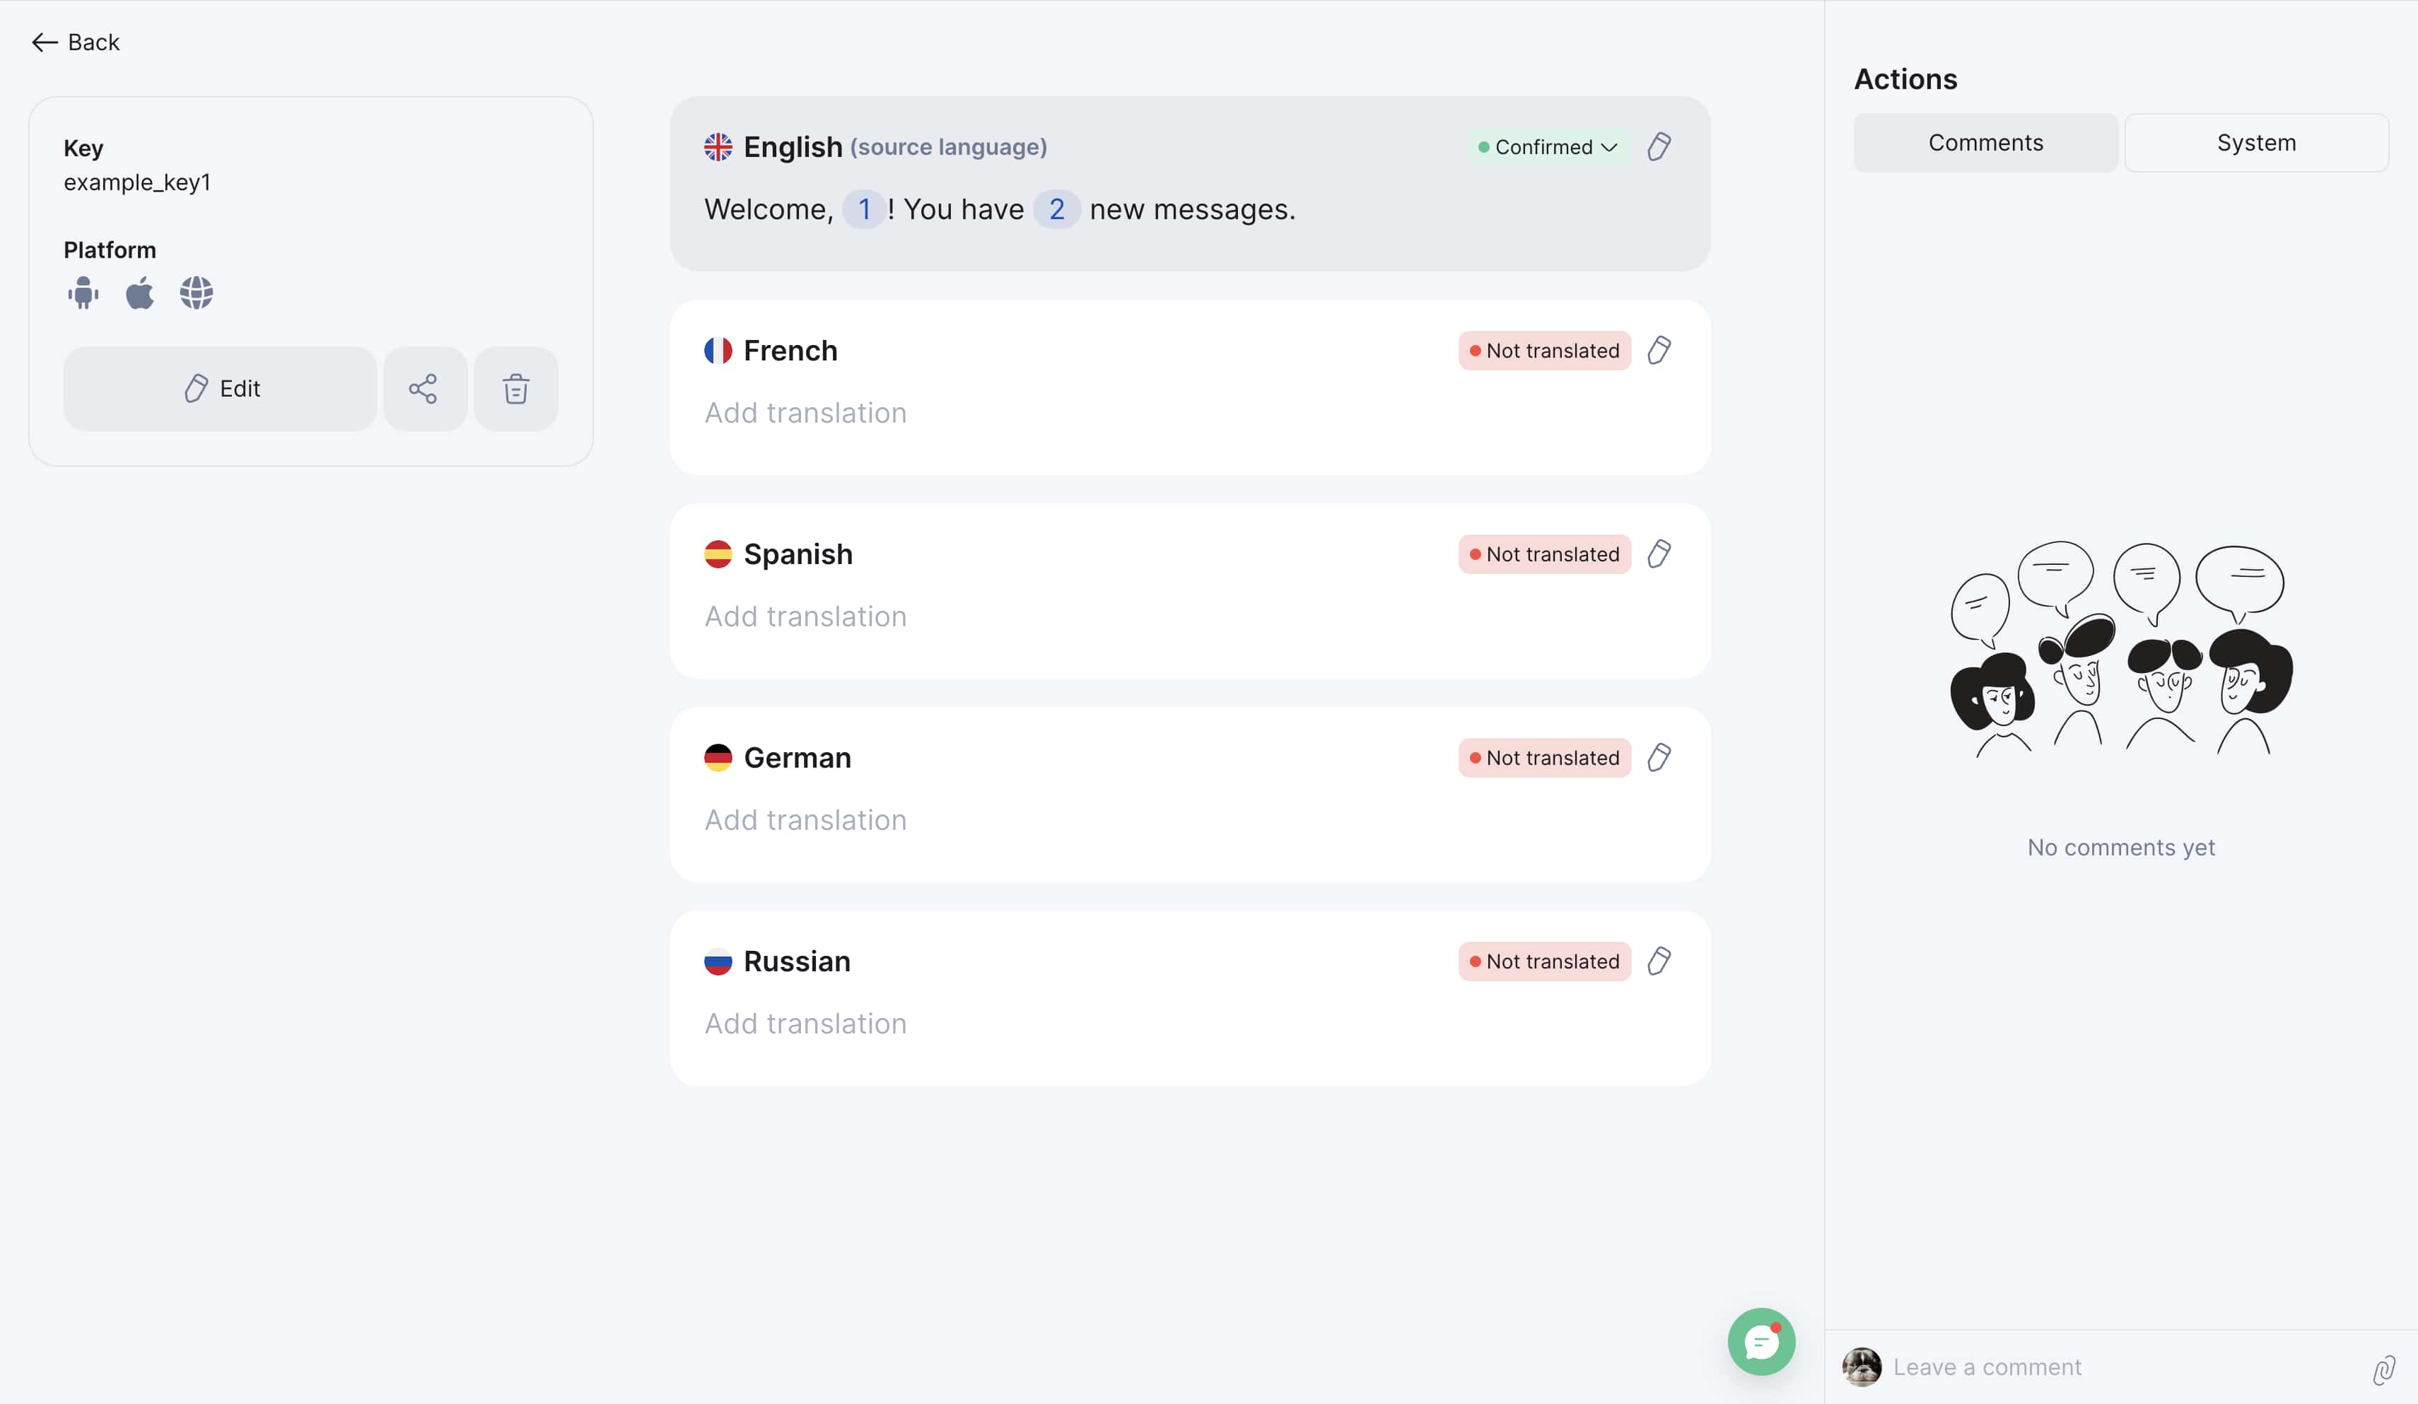The height and width of the screenshot is (1404, 2418).
Task: Click the Russian translation edit pencil
Action: (x=1659, y=961)
